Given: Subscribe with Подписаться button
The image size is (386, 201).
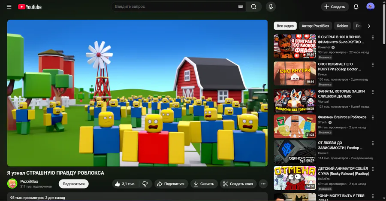Looking at the screenshot, I should click(x=74, y=184).
